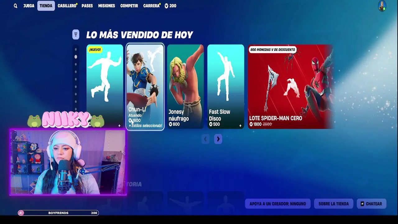Open the search magnifier icon
Screen dimensions: 398x224
15,6
